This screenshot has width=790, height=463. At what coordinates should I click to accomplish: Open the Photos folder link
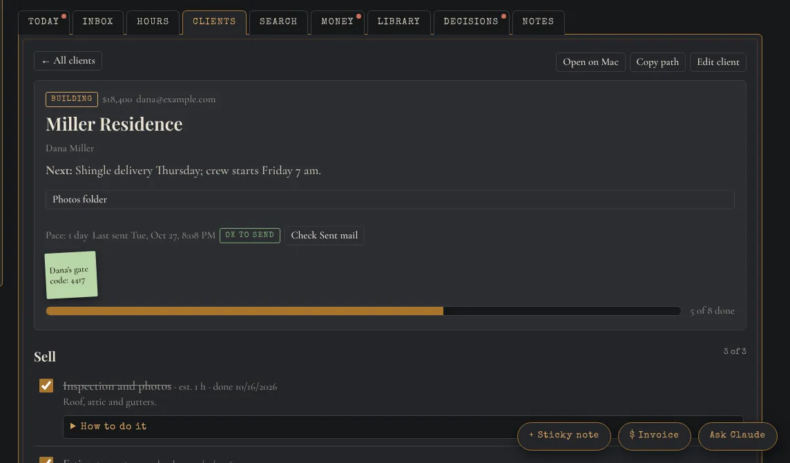click(390, 199)
